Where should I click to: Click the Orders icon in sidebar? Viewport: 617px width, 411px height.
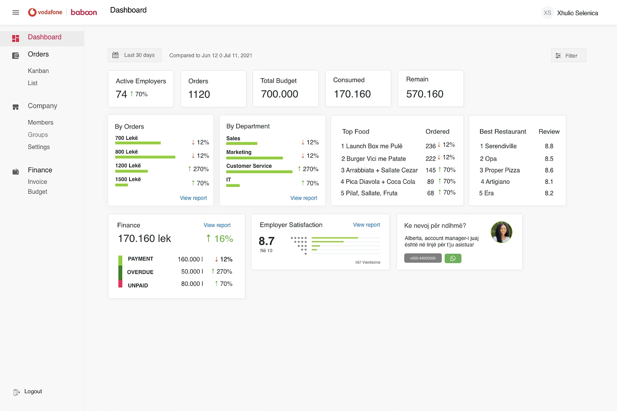[x=16, y=55]
